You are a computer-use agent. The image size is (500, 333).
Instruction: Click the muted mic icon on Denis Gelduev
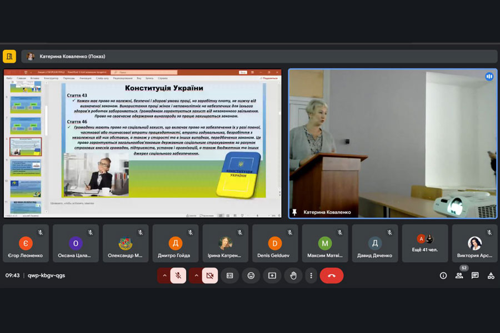[290, 233]
